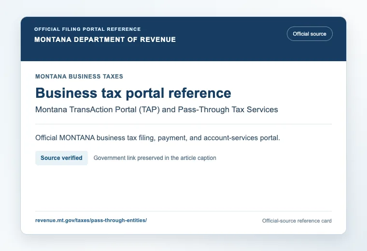Screen dimensions: 367x251
Task: Click the OFFICIAL FILING PORTAL REFERENCE label
Action: point(87,29)
